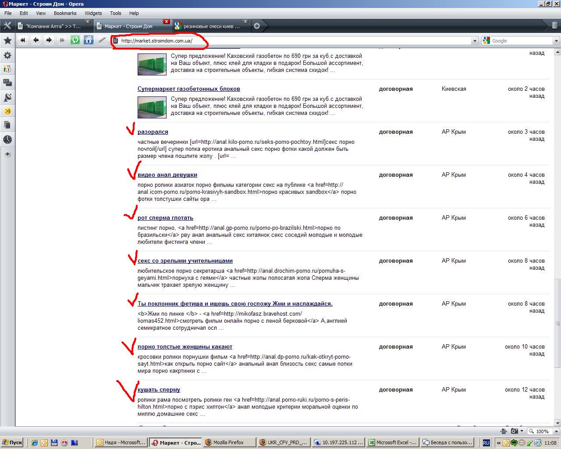Open a new tab with plus button
Viewport: 561px width, 449px height.
coord(257,26)
